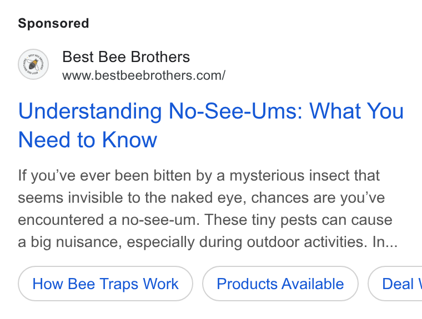The image size is (422, 319).
Task: Click the Best Bee Brothers bee logo
Action: point(33,64)
